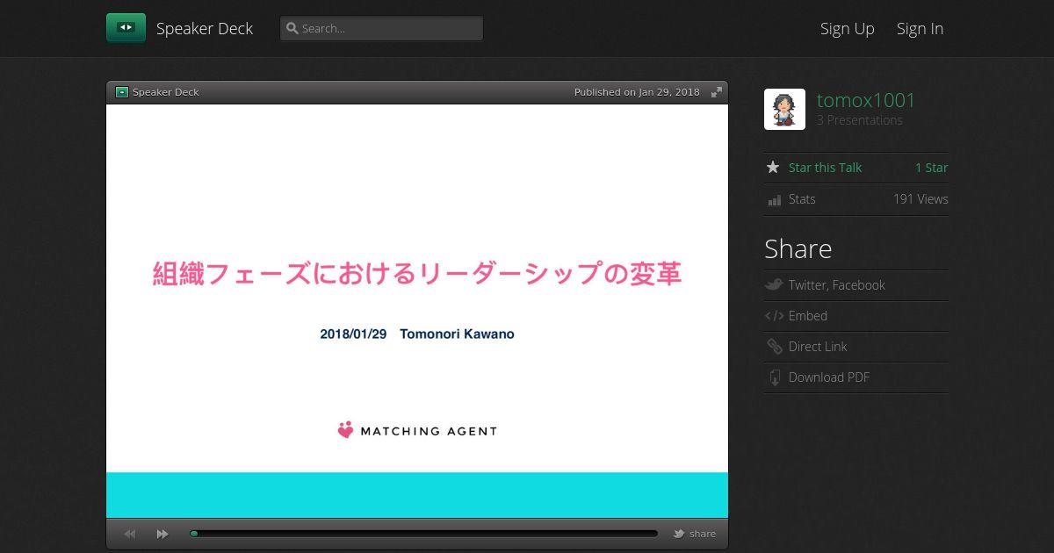Click the 191 Views count
The width and height of the screenshot is (1054, 553).
click(920, 199)
